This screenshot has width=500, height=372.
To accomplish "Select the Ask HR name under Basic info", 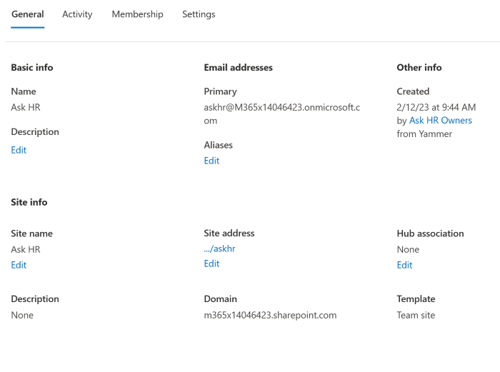I will (26, 107).
